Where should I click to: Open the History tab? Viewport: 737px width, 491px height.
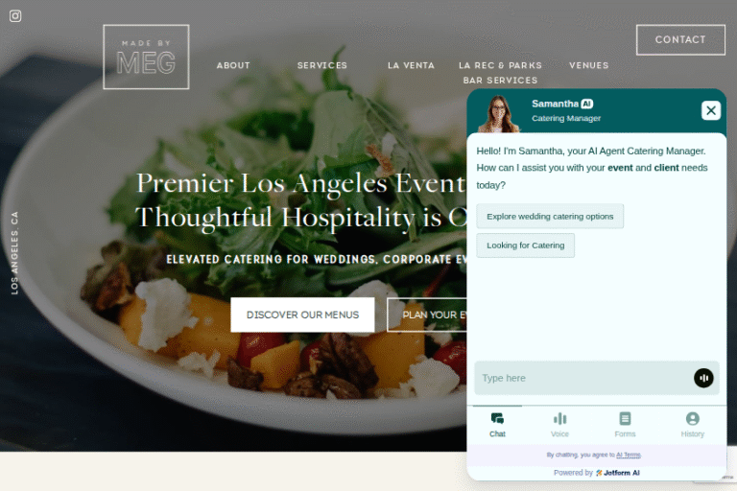pos(692,425)
